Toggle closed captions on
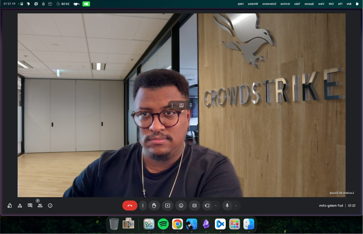Viewport: 363px width, 234px height. (194, 206)
